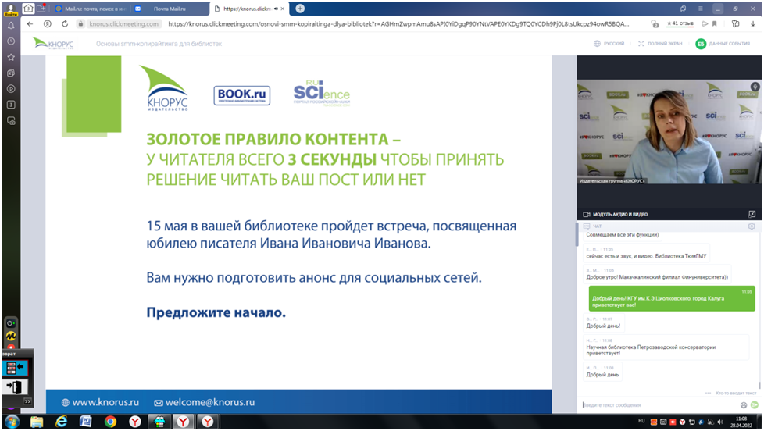Collapse the presenter video with chevron
Image resolution: width=764 pixels, height=431 pixels.
tap(755, 87)
